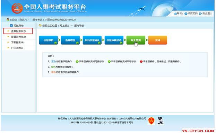The height and width of the screenshot is (134, 216).
Task: Open 下载报名表 menu item
Action: [x=17, y=42]
